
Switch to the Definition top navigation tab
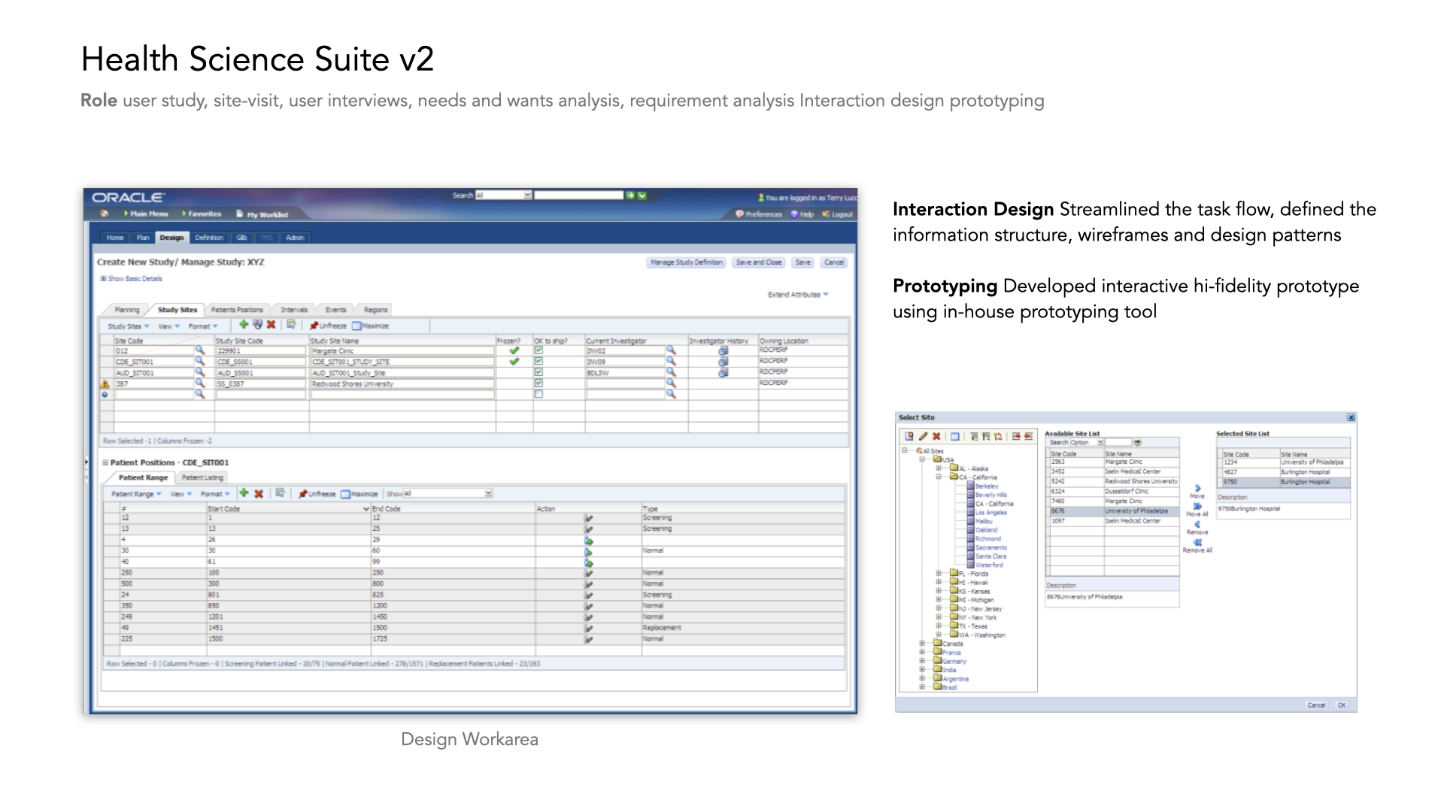click(209, 238)
